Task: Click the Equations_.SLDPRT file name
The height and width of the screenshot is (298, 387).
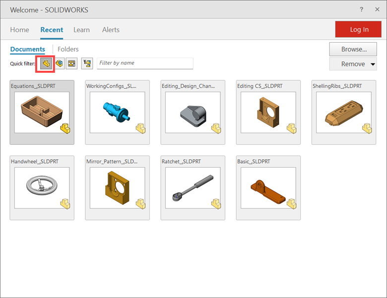Action: [x=33, y=86]
